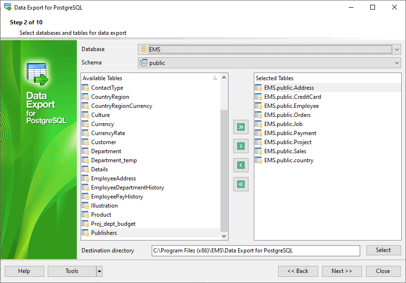Expand the Database dropdown arrow

pyautogui.click(x=397, y=49)
